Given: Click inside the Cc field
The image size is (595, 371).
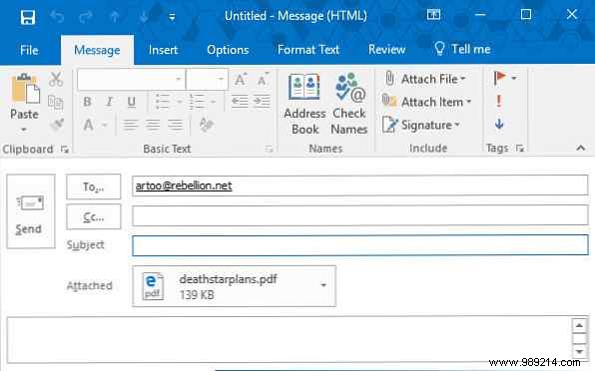Looking at the screenshot, I should (x=359, y=215).
